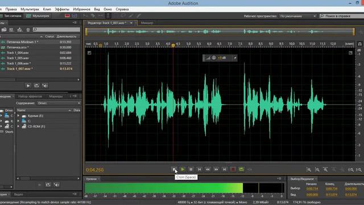Start playback with the green Play button
Viewport: 364px width, 205px height.
pos(183,170)
